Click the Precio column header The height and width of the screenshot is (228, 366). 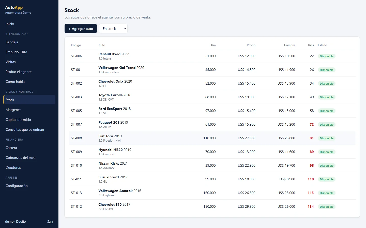pos(251,45)
